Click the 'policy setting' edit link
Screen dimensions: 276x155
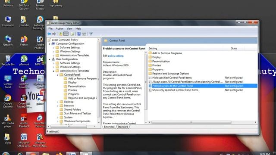point(116,56)
